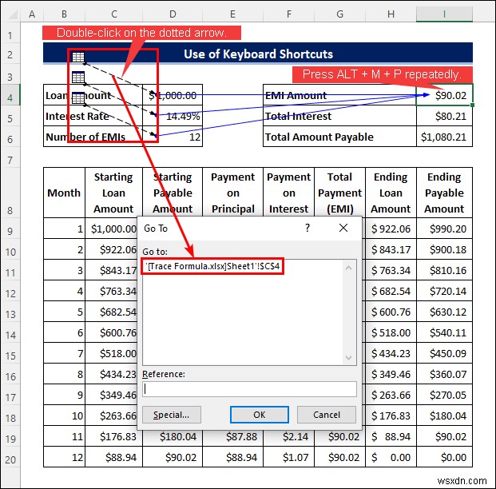This screenshot has height=489, width=496.
Task: Click the select-all corner triangle
Action: tap(12, 14)
